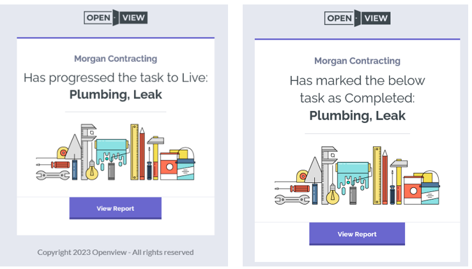Viewport: 472px width, 269px height.
Task: Click View Report in the Completed task email
Action: coord(357,234)
